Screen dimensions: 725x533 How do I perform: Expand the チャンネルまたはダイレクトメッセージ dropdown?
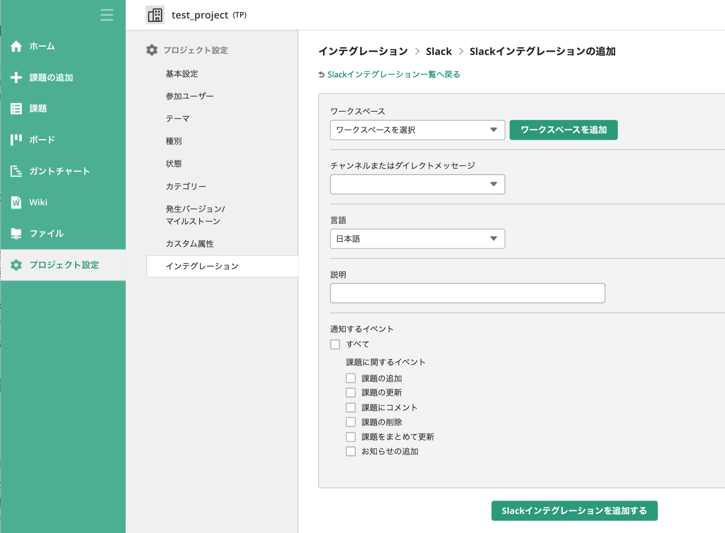tap(417, 184)
